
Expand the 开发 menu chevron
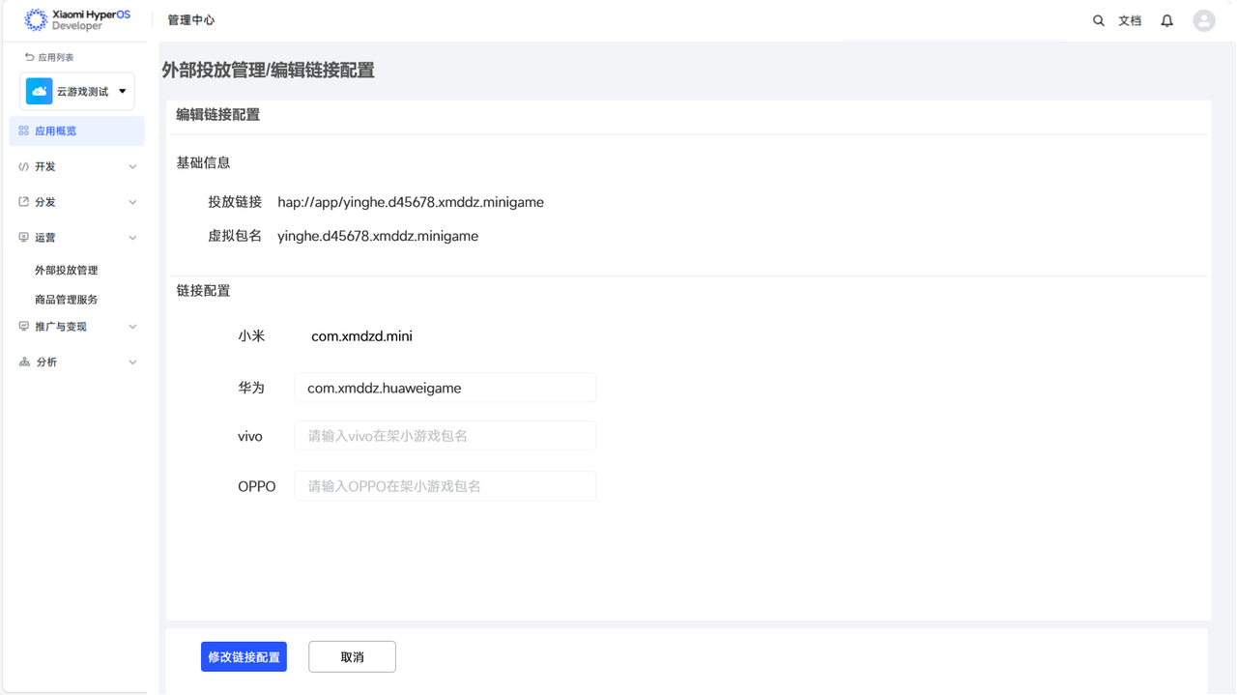pyautogui.click(x=132, y=166)
